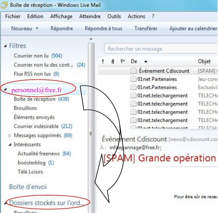Click the flag column header icon
This screenshot has width=218, height=213.
(121, 61)
